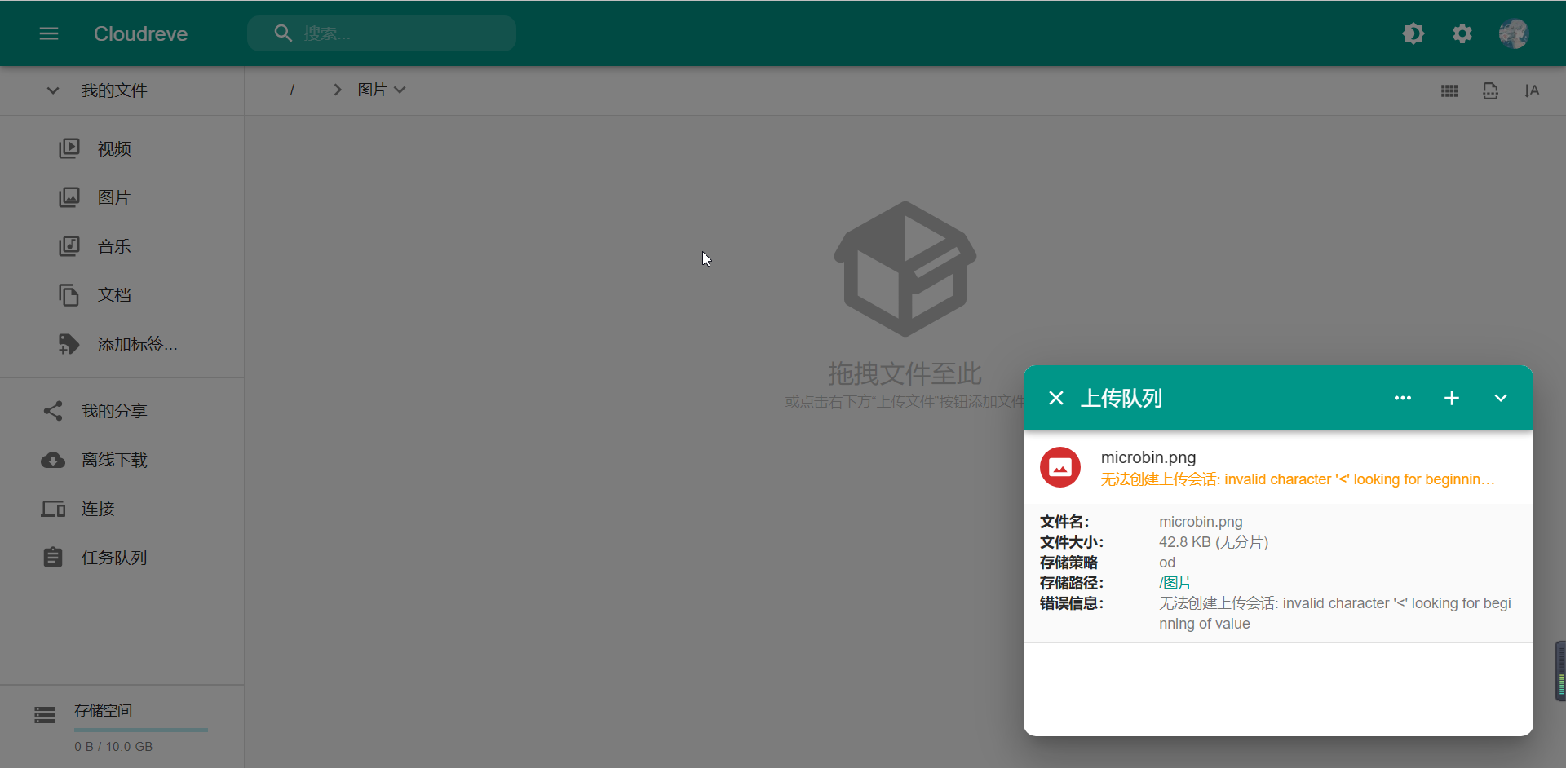Toggle dark mode with the moon icon
This screenshot has height=768, width=1566.
(x=1413, y=33)
